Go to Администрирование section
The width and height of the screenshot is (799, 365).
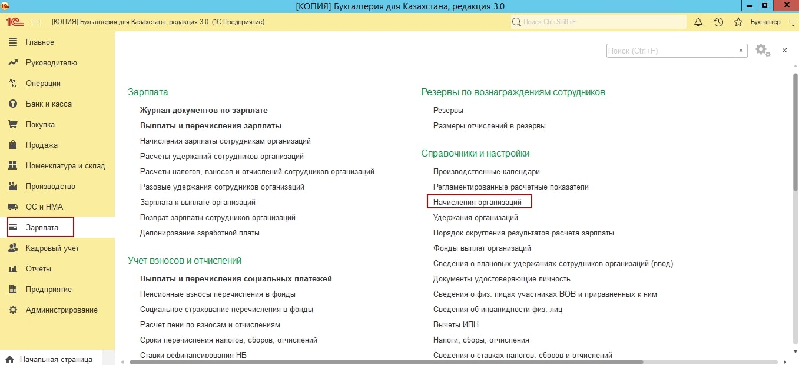(61, 310)
